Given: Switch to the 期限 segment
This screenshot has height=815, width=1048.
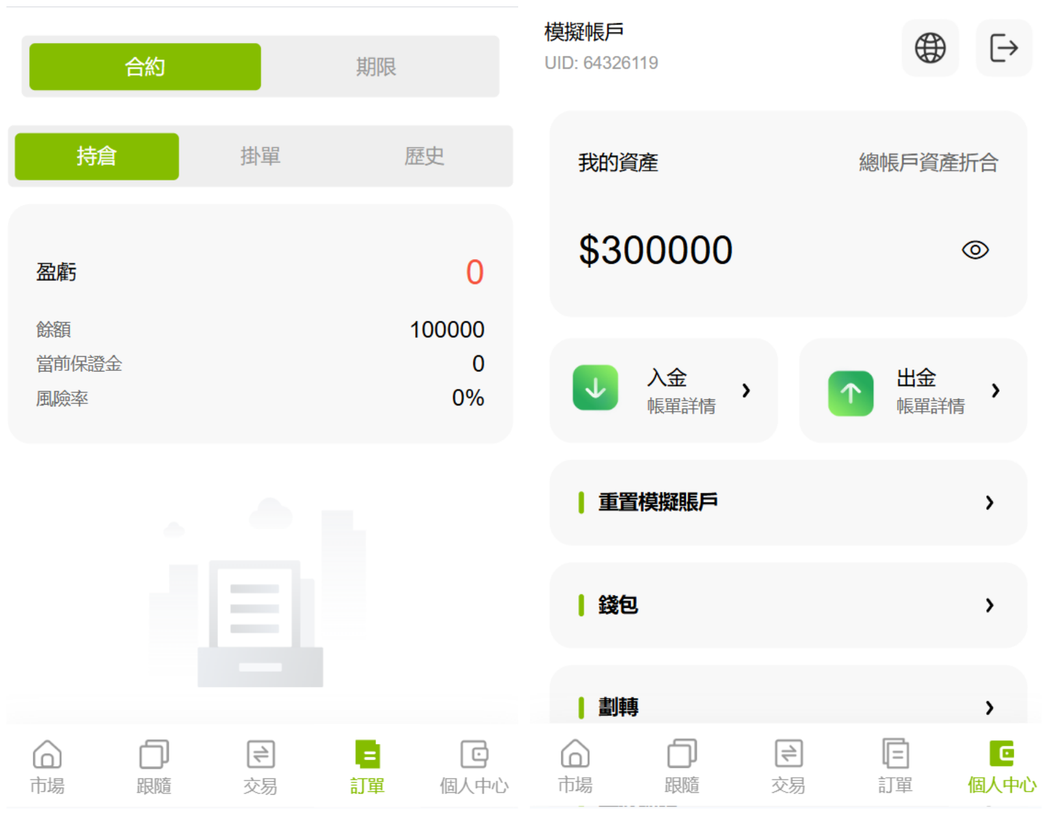Looking at the screenshot, I should click(x=376, y=67).
